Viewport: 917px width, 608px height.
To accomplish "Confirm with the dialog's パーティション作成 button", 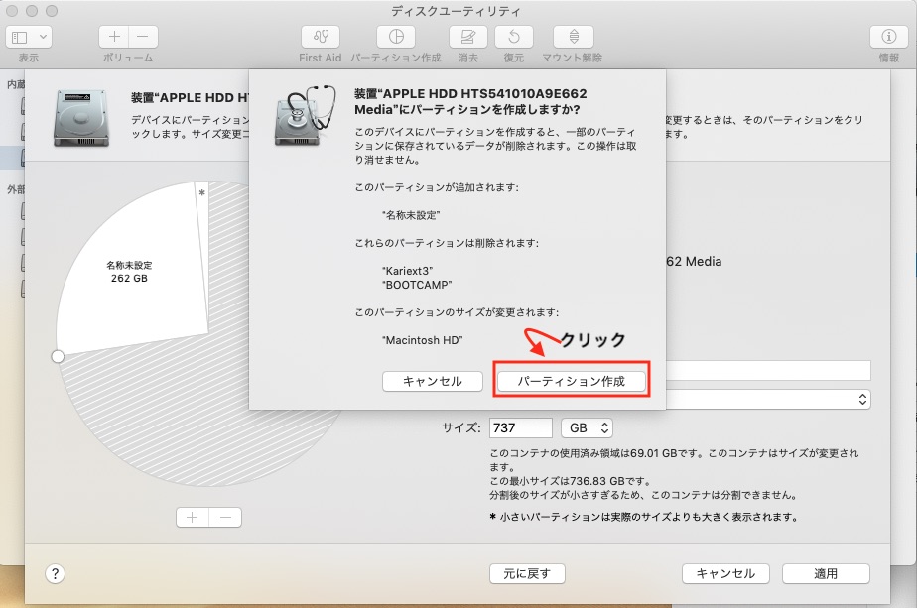I will [x=572, y=381].
